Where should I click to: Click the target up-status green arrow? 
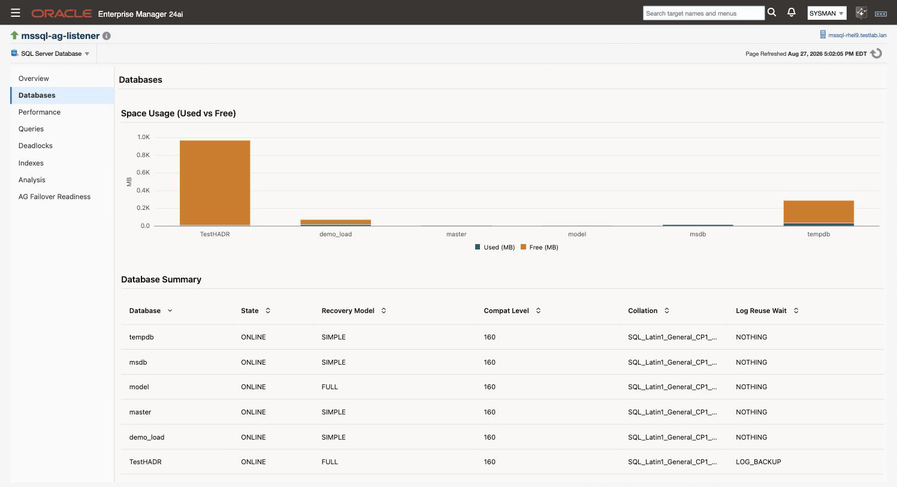(14, 35)
